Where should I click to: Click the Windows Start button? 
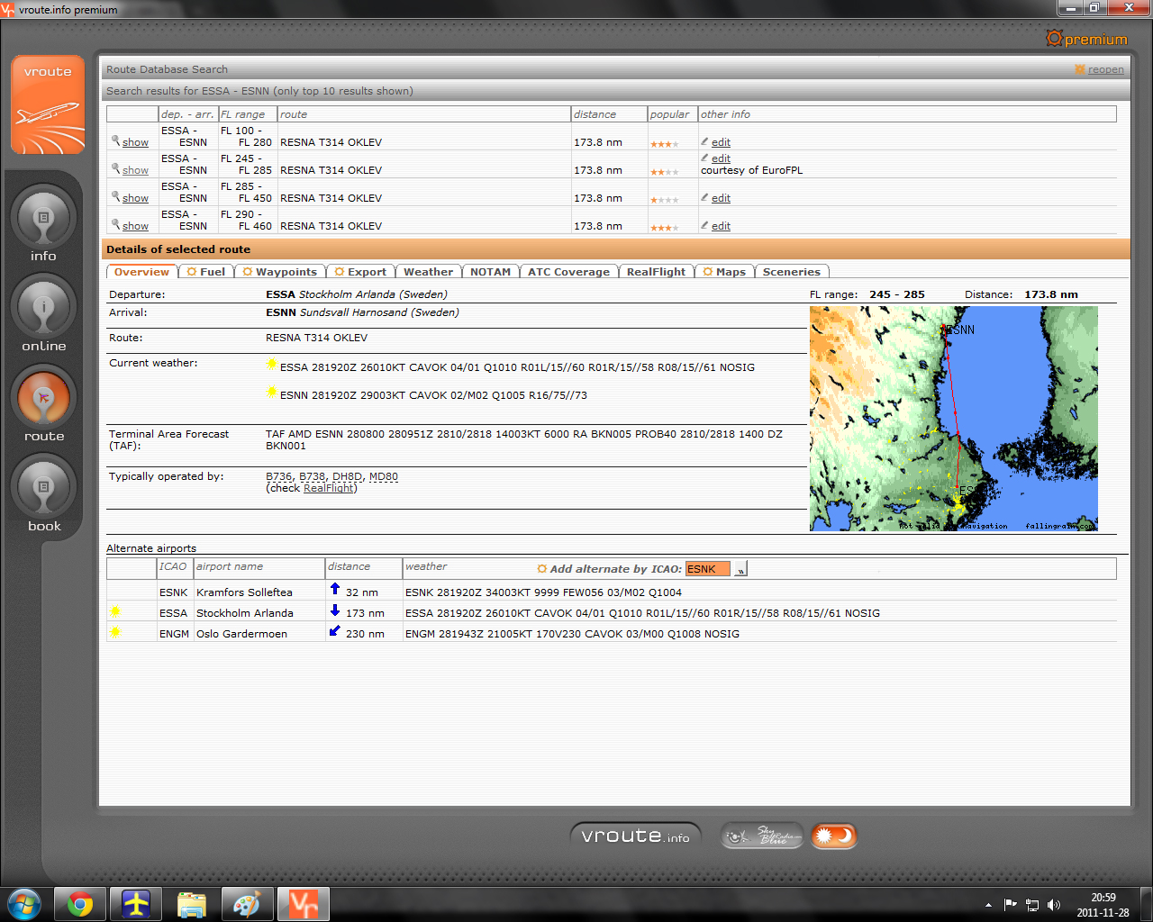pos(24,904)
